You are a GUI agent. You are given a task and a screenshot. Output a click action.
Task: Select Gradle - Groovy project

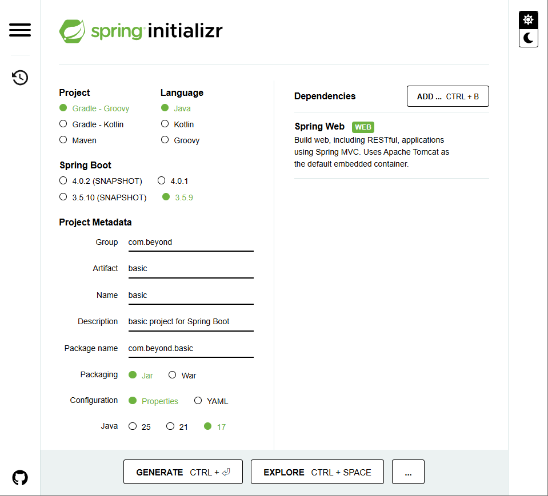(94, 108)
